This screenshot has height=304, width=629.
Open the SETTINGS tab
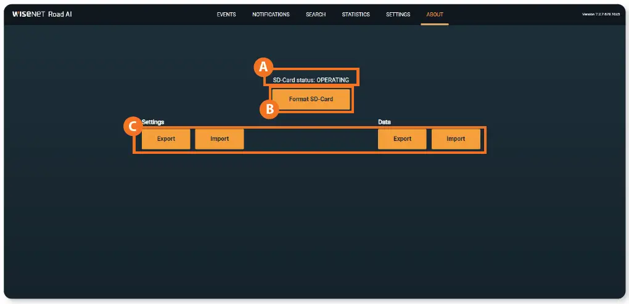398,14
